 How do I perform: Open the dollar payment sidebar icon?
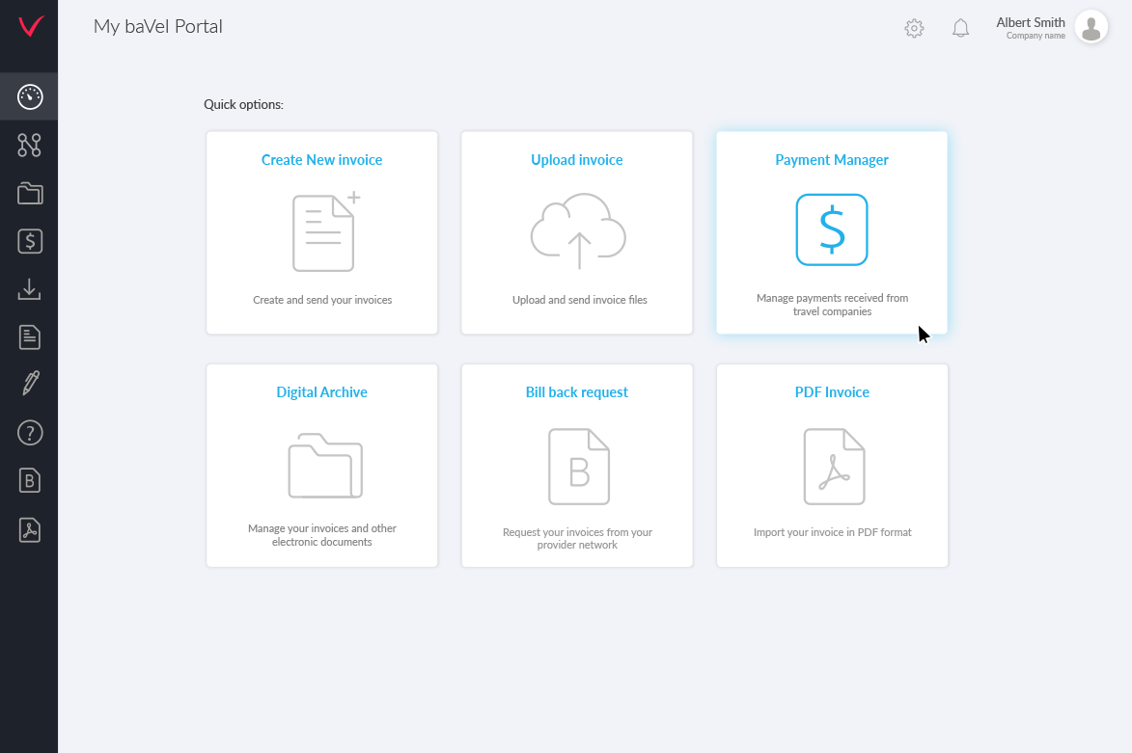tap(30, 241)
